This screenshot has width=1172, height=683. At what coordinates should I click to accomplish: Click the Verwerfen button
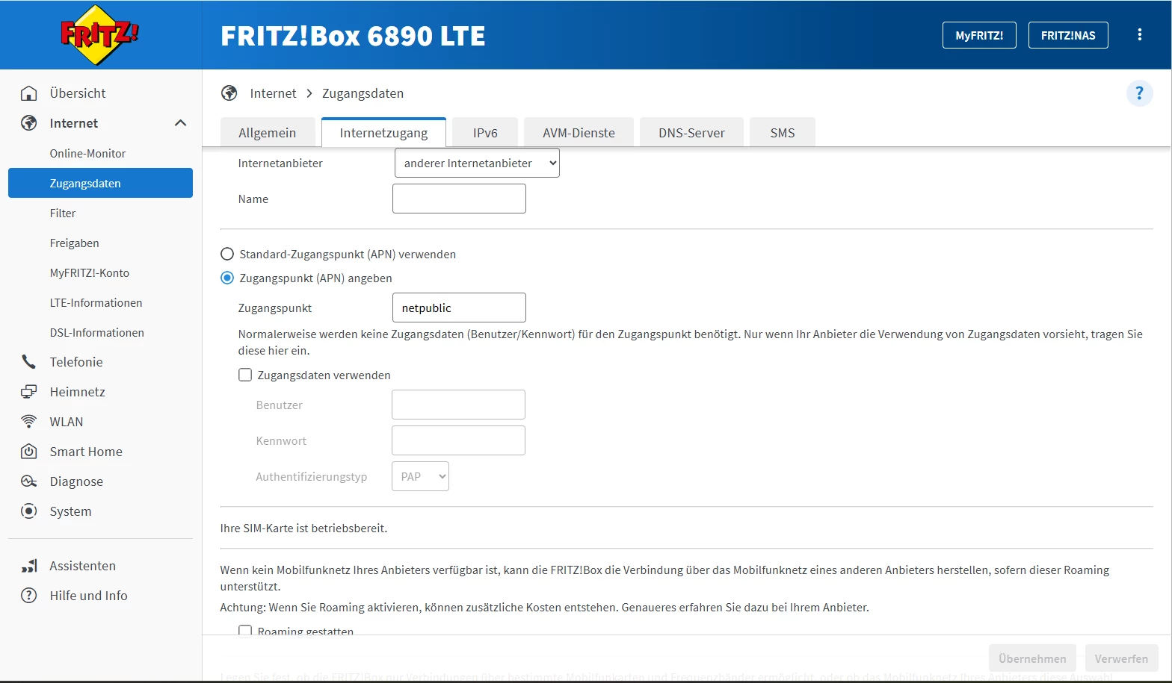1121,658
